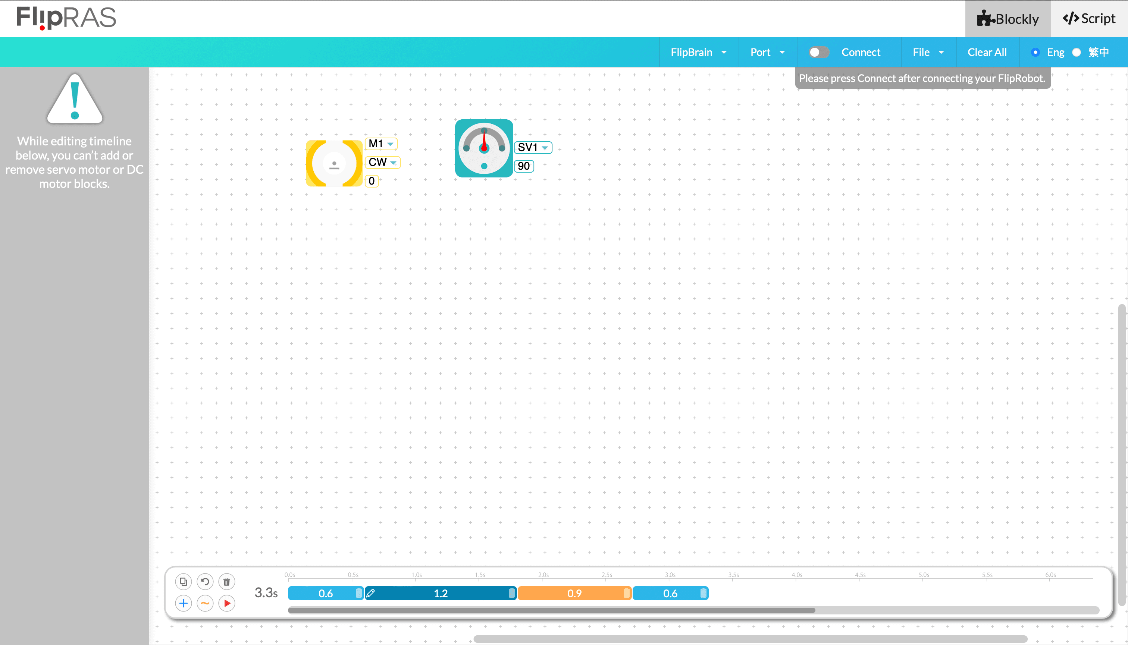Click the warning triangle icon in sidebar
The height and width of the screenshot is (645, 1128).
[x=75, y=99]
